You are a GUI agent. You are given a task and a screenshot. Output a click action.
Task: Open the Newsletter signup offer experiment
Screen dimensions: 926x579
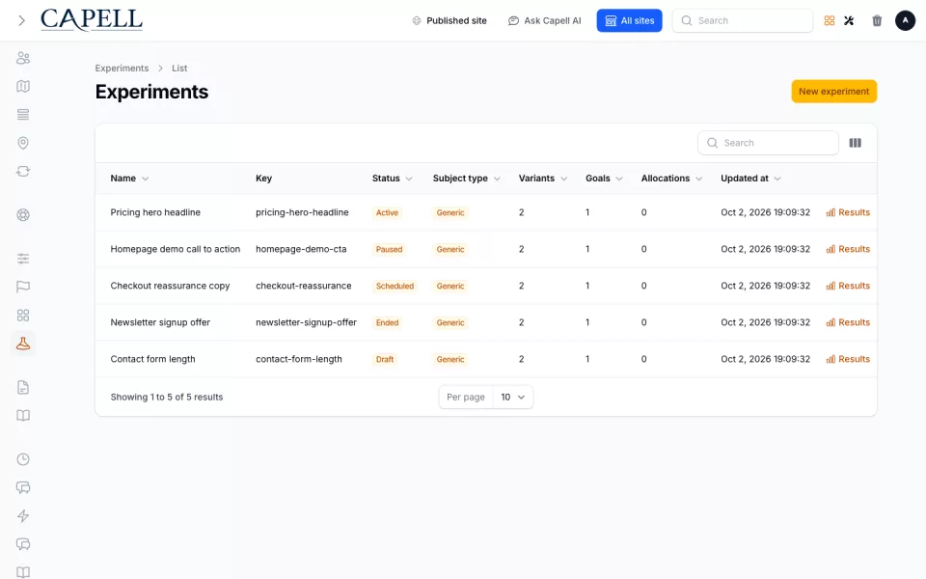(160, 322)
